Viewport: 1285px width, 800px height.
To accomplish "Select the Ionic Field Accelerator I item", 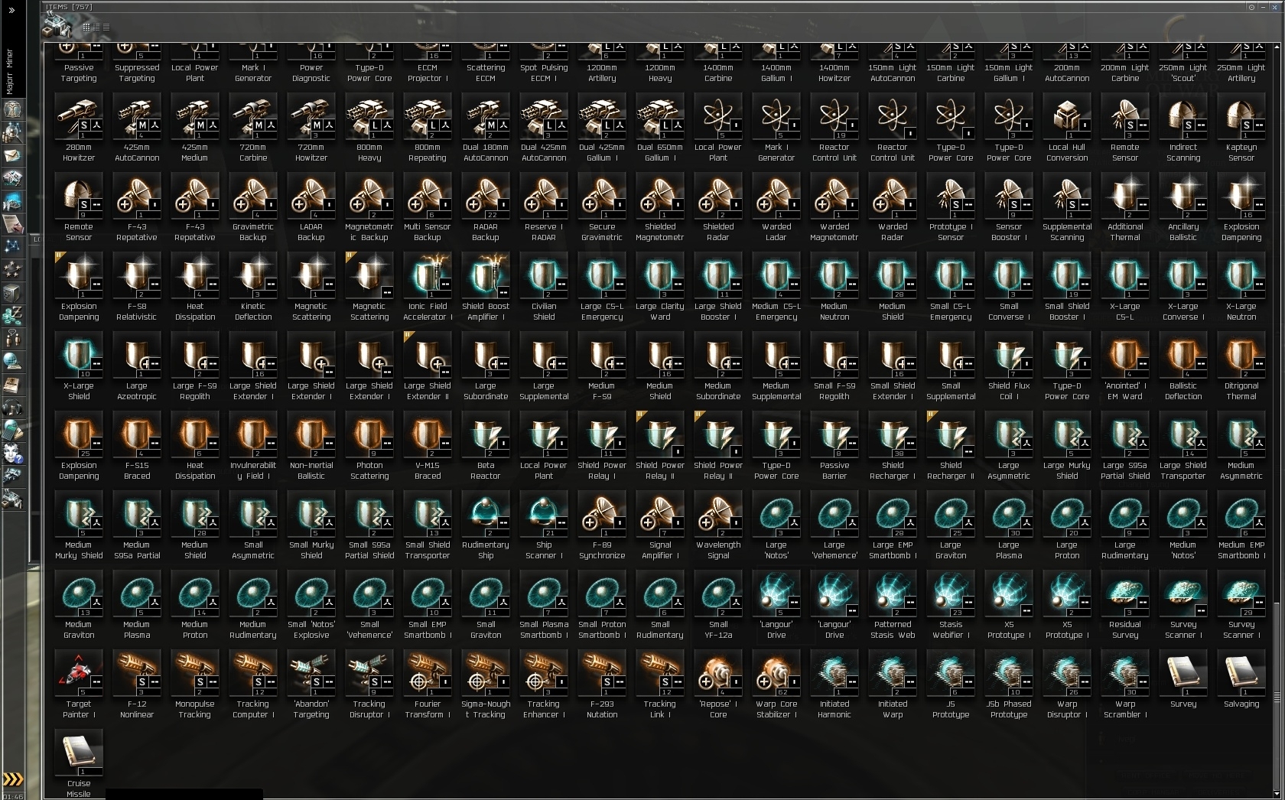I will click(x=428, y=287).
